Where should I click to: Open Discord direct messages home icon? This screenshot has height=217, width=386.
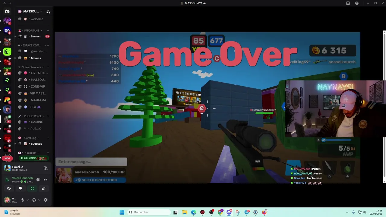7,11
